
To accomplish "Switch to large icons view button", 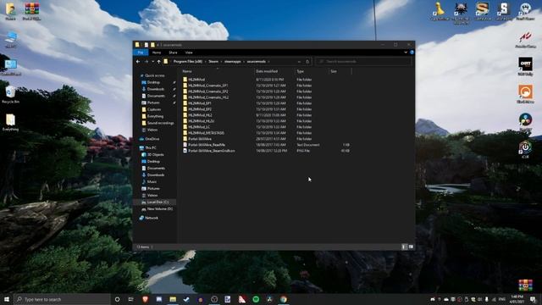I will pos(411,247).
